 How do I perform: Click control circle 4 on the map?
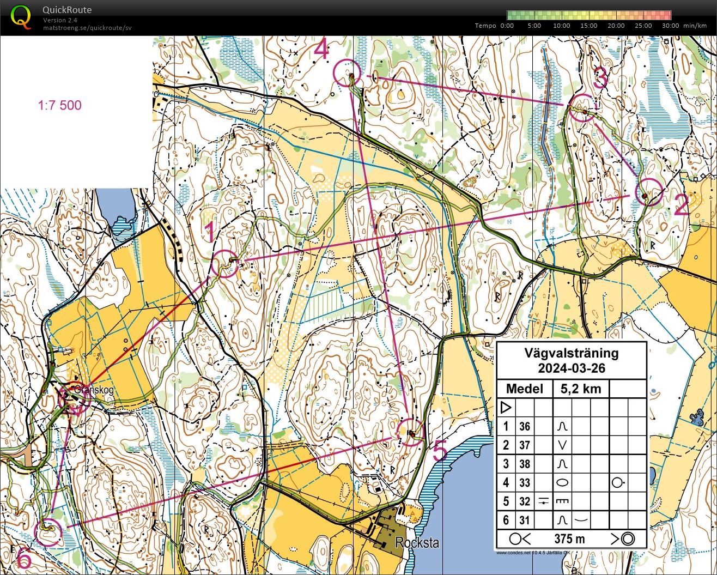(x=347, y=72)
